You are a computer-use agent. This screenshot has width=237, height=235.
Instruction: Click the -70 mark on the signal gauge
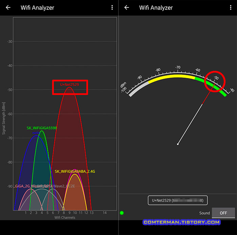click(178, 67)
